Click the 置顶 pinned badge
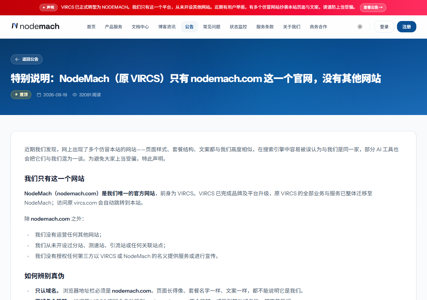427x300 pixels. (21, 95)
